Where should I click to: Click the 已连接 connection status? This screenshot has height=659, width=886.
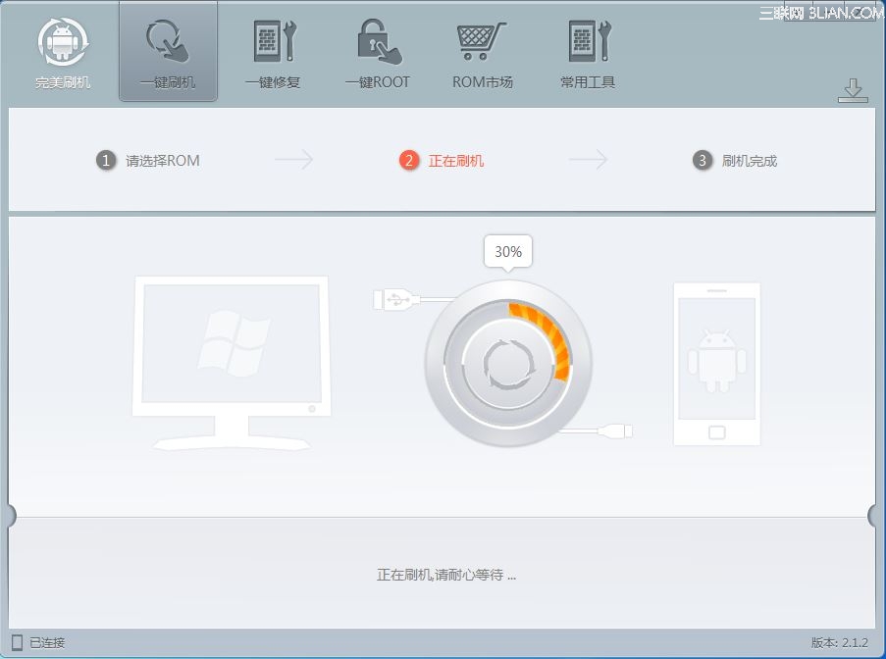47,642
